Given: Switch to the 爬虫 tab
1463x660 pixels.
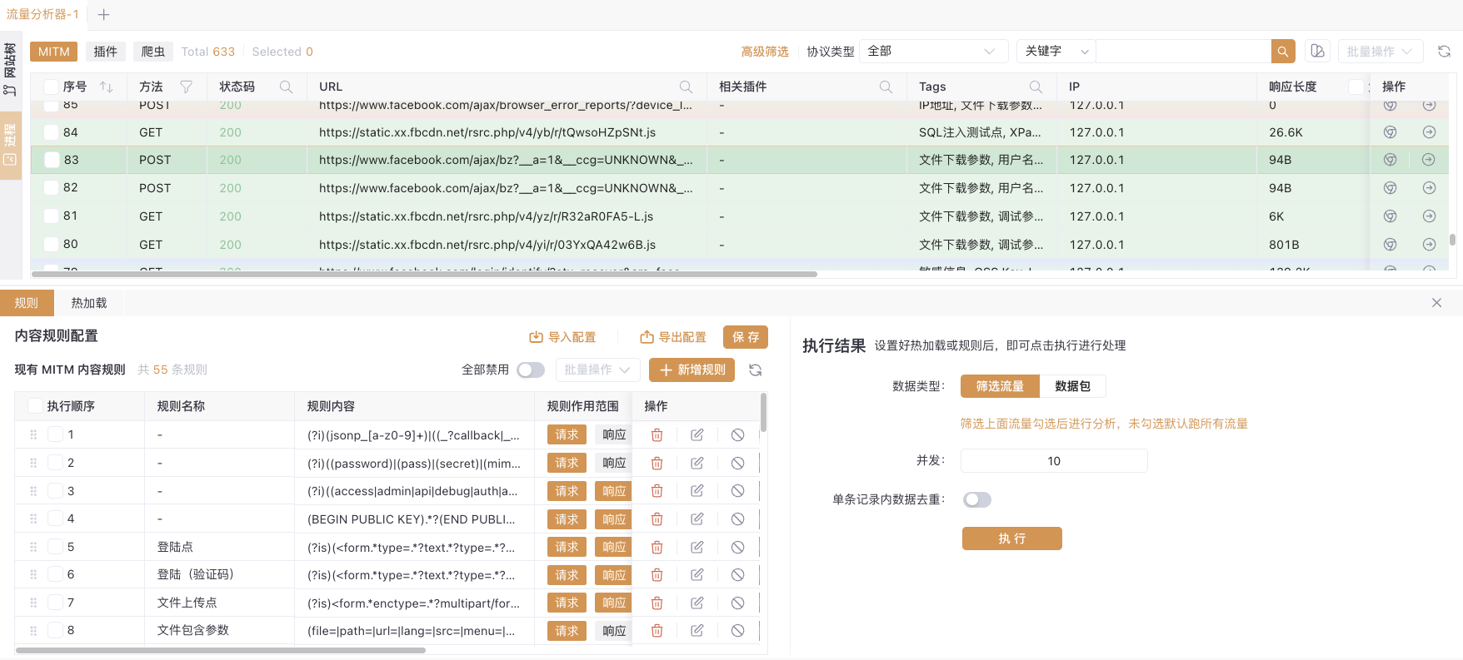Looking at the screenshot, I should coord(153,52).
